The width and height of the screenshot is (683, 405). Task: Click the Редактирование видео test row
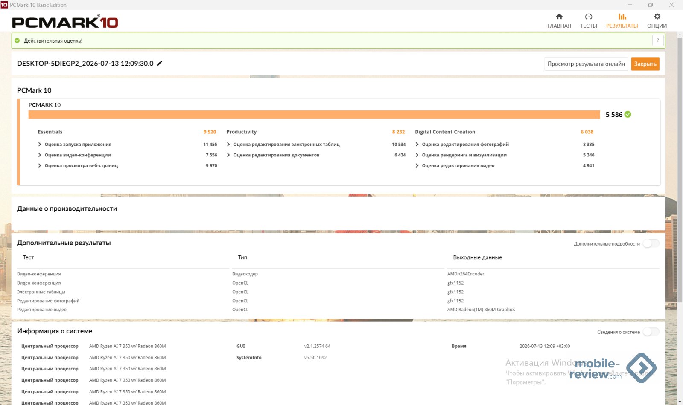42,310
